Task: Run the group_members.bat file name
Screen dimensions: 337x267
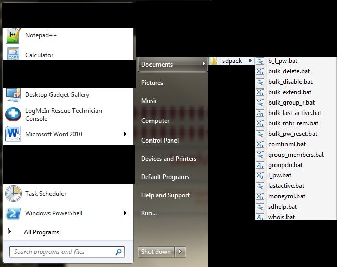Action: coord(296,155)
